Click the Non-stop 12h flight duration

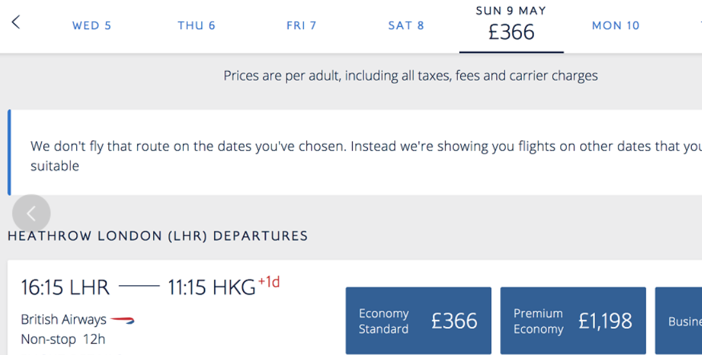click(63, 340)
